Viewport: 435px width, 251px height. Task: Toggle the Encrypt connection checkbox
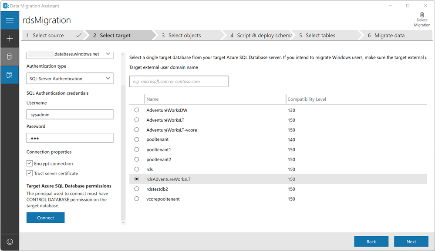click(30, 163)
